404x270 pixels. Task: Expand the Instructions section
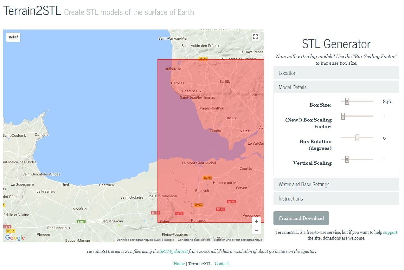(336, 199)
